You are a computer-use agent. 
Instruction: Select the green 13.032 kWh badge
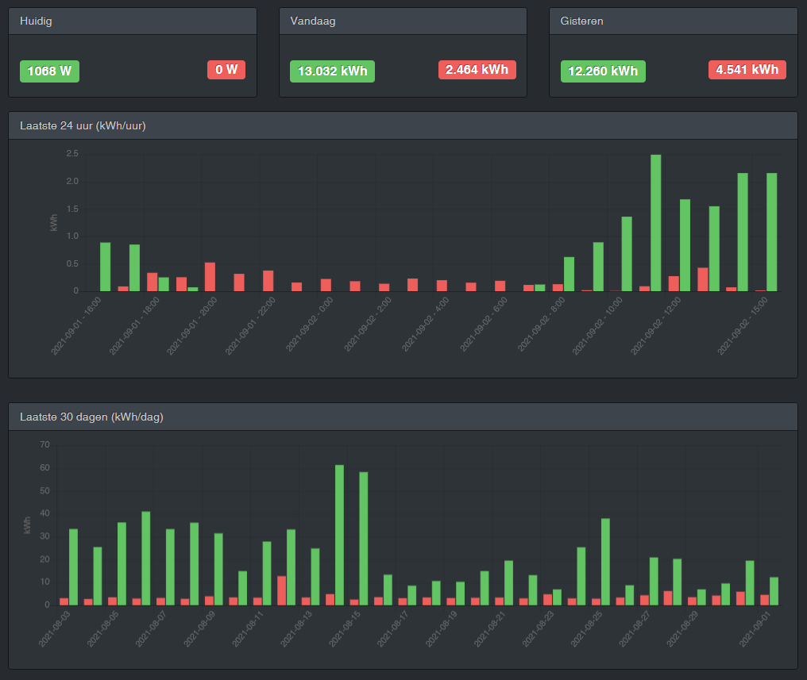333,71
